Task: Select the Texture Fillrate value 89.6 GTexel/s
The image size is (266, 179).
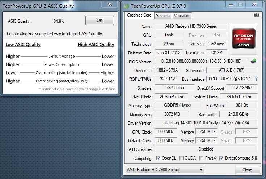Action: click(239, 97)
